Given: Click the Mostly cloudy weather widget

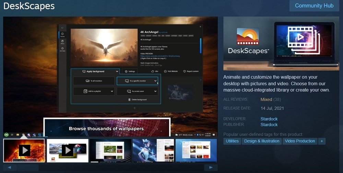Looking at the screenshot, I should (x=184, y=135).
